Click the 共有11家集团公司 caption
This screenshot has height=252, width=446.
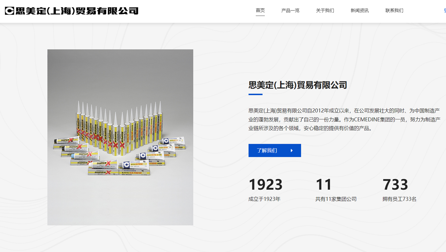(336, 199)
